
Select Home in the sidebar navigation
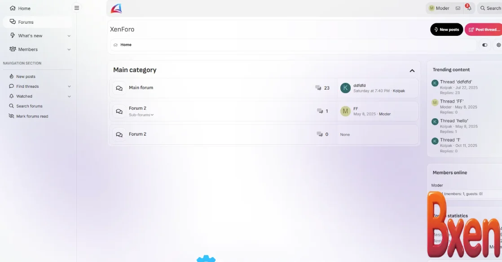24,8
